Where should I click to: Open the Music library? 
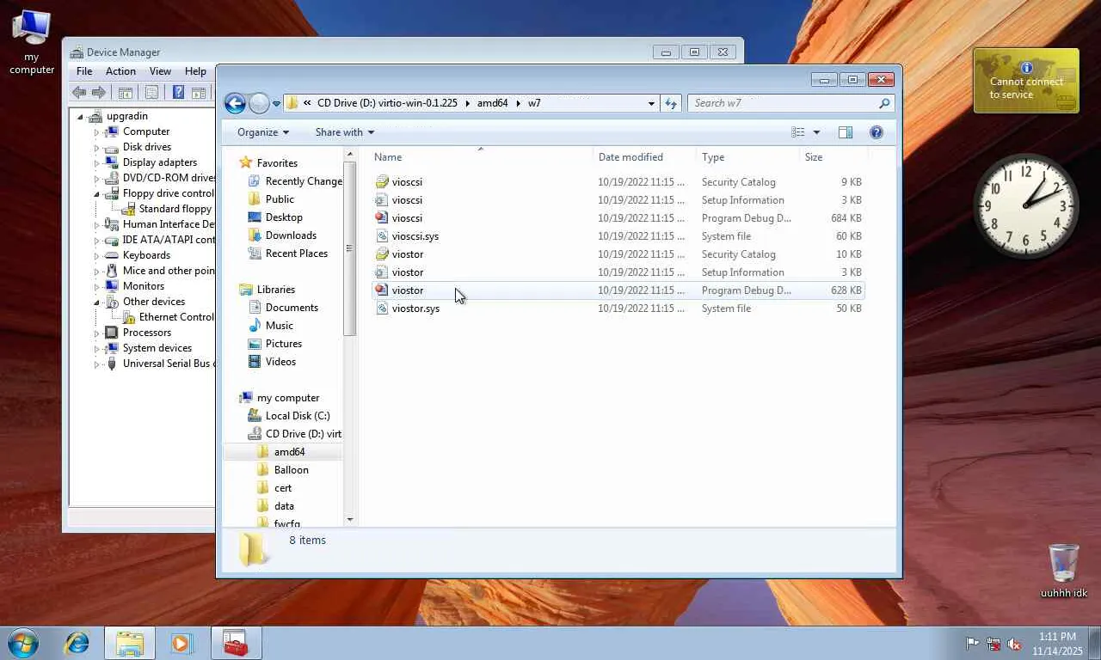click(x=280, y=326)
